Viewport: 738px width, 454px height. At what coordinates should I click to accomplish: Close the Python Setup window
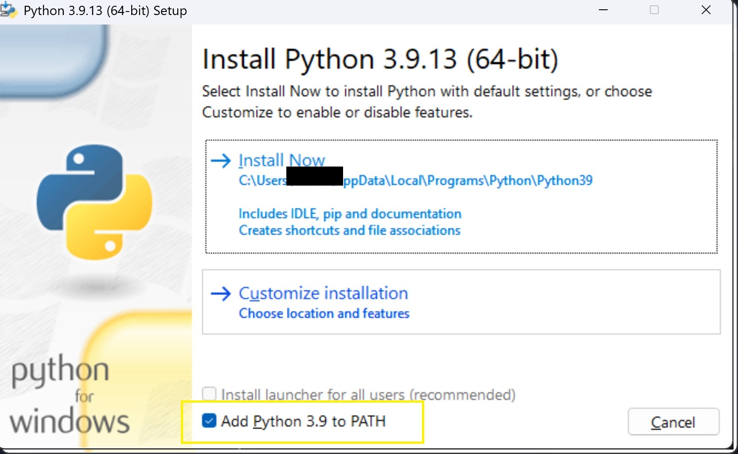tap(706, 10)
